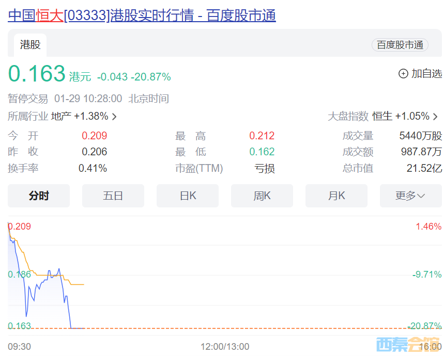The height and width of the screenshot is (356, 444).
Task: Expand 所属行业 地产 chevron arrow
Action: [x=114, y=117]
